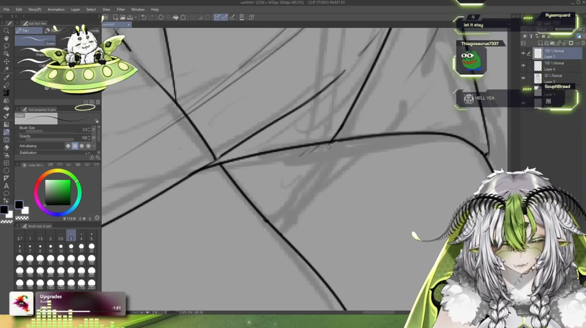Click the Clear (delete) toolbar icon
The image size is (586, 328).
[161, 17]
